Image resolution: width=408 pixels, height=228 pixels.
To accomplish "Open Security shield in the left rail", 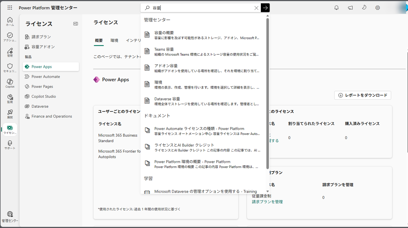I will (x=10, y=68).
